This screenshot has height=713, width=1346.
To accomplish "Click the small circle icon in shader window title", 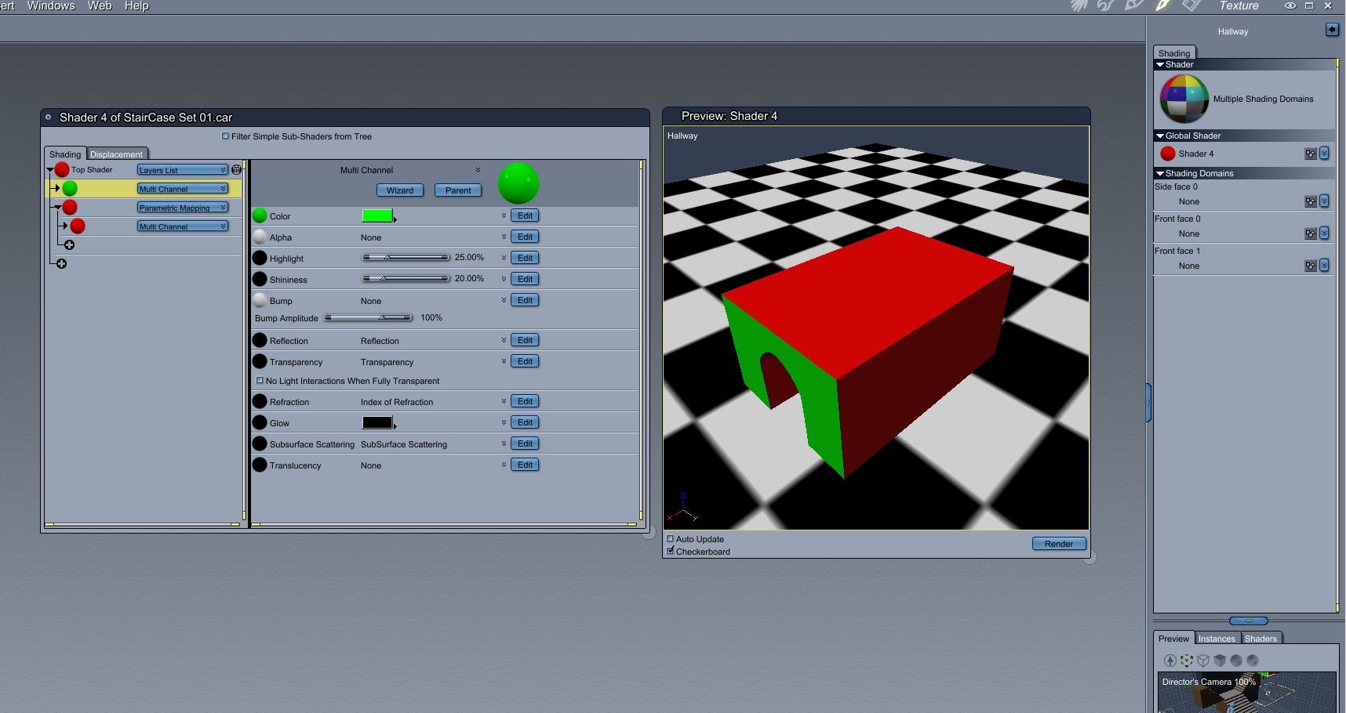I will pos(48,118).
